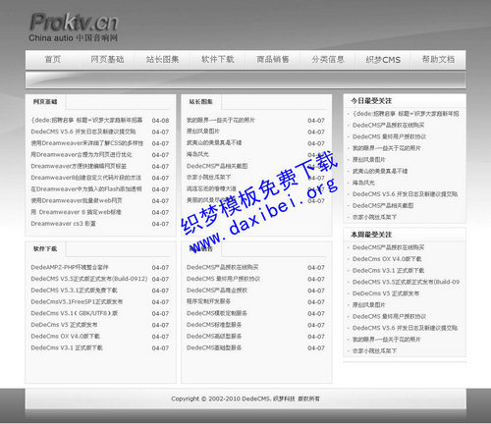Open the 首页 navigation menu item
491x424 pixels.
[x=52, y=59]
